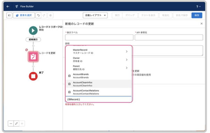Click the zoom in plus button
Screen dimensions: 210x133
(x=22, y=124)
